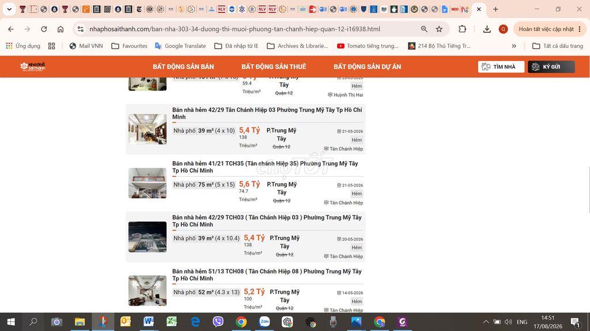The width and height of the screenshot is (590, 331).
Task: Open the Google Translate bookmark
Action: pyautogui.click(x=180, y=46)
